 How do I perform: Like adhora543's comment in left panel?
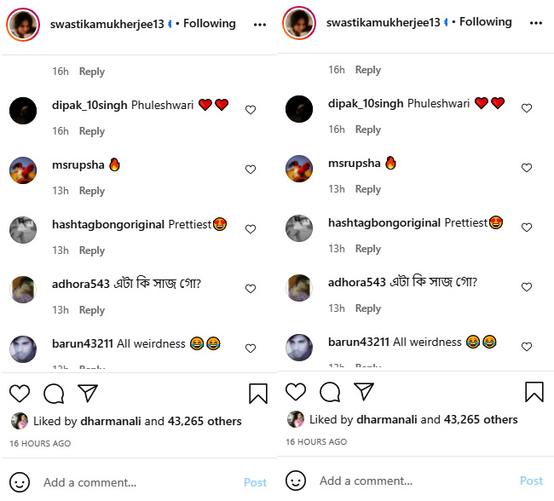click(251, 289)
